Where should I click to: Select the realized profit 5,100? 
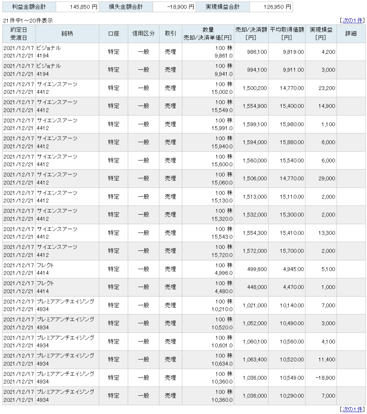click(x=328, y=269)
